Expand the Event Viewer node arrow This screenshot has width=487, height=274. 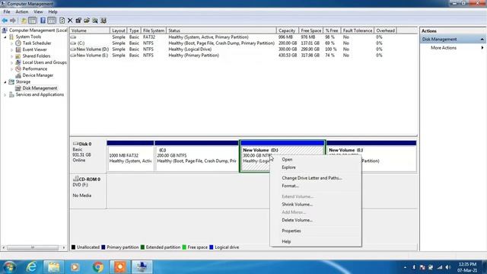click(12, 50)
